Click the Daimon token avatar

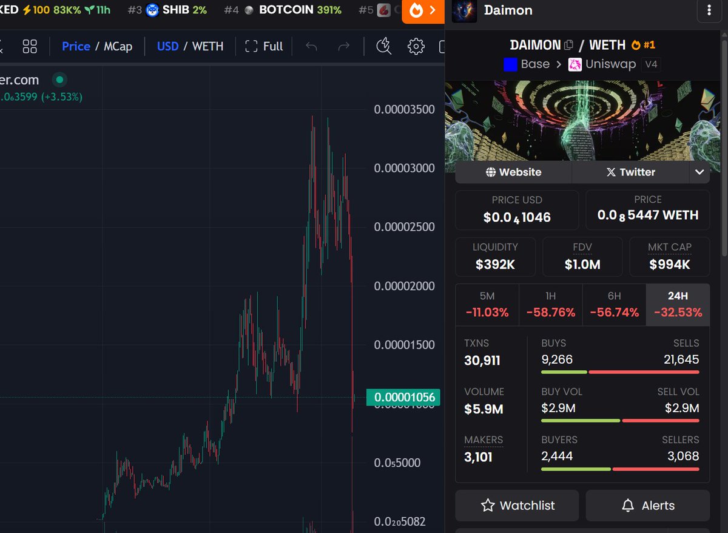click(x=464, y=10)
